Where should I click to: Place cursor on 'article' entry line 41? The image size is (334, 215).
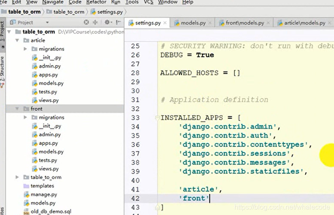tap(198, 189)
